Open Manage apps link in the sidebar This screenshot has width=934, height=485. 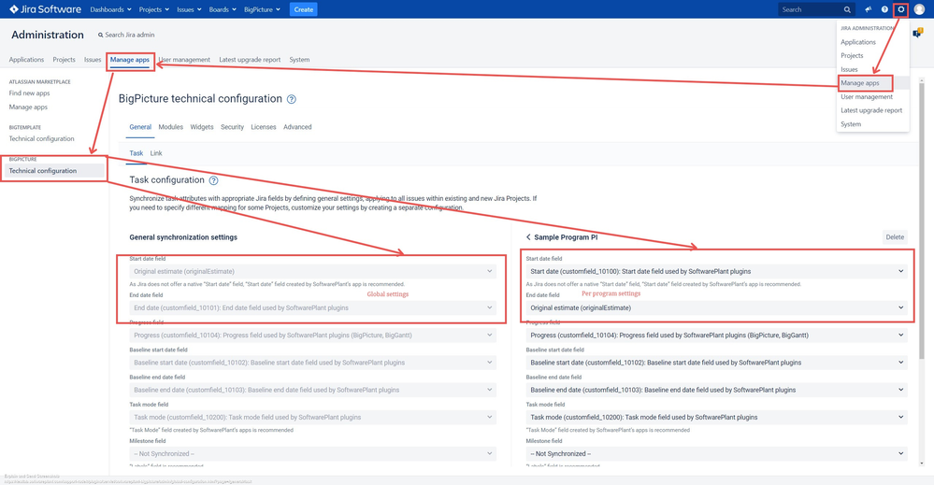click(x=28, y=107)
